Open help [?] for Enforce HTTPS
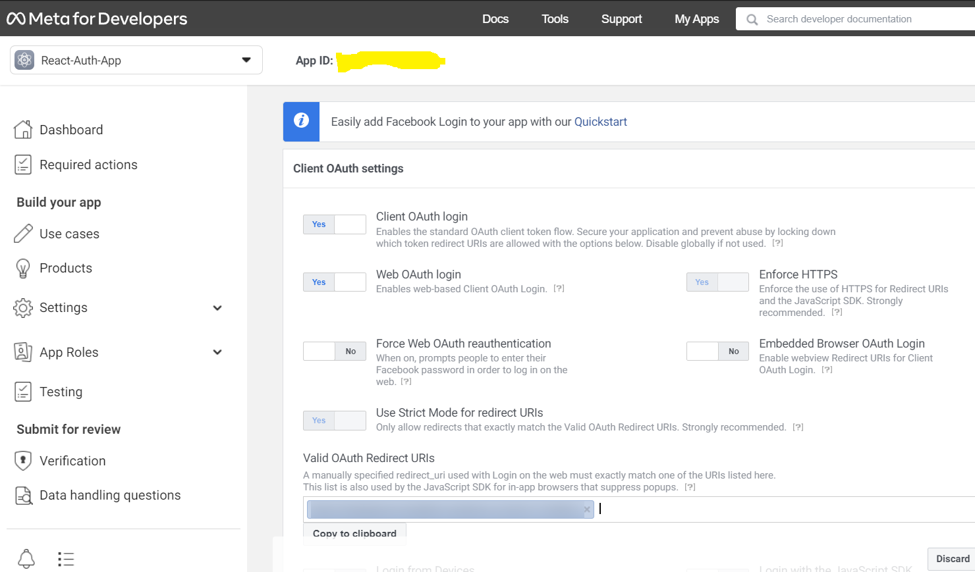Screen dimensions: 975x572 pyautogui.click(x=837, y=312)
